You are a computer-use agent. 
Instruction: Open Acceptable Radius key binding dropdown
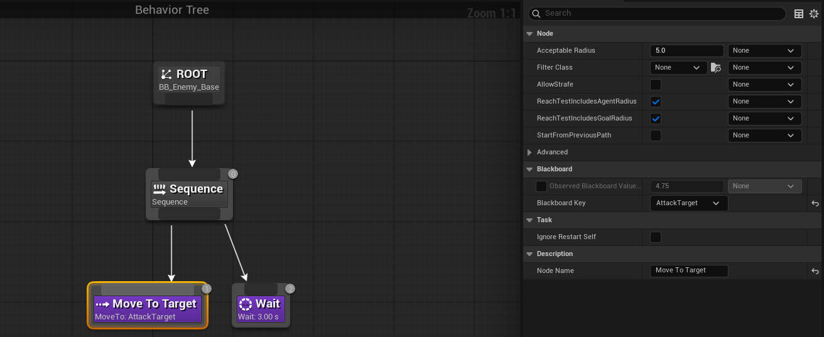pyautogui.click(x=764, y=50)
